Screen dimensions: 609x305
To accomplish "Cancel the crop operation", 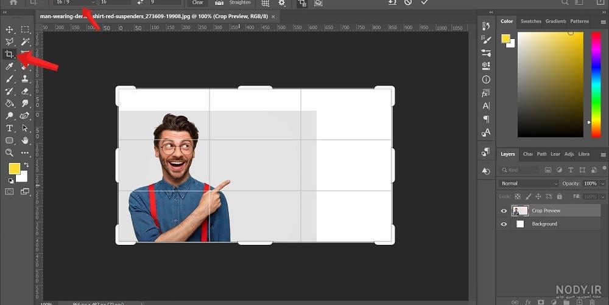I will pos(408,2).
